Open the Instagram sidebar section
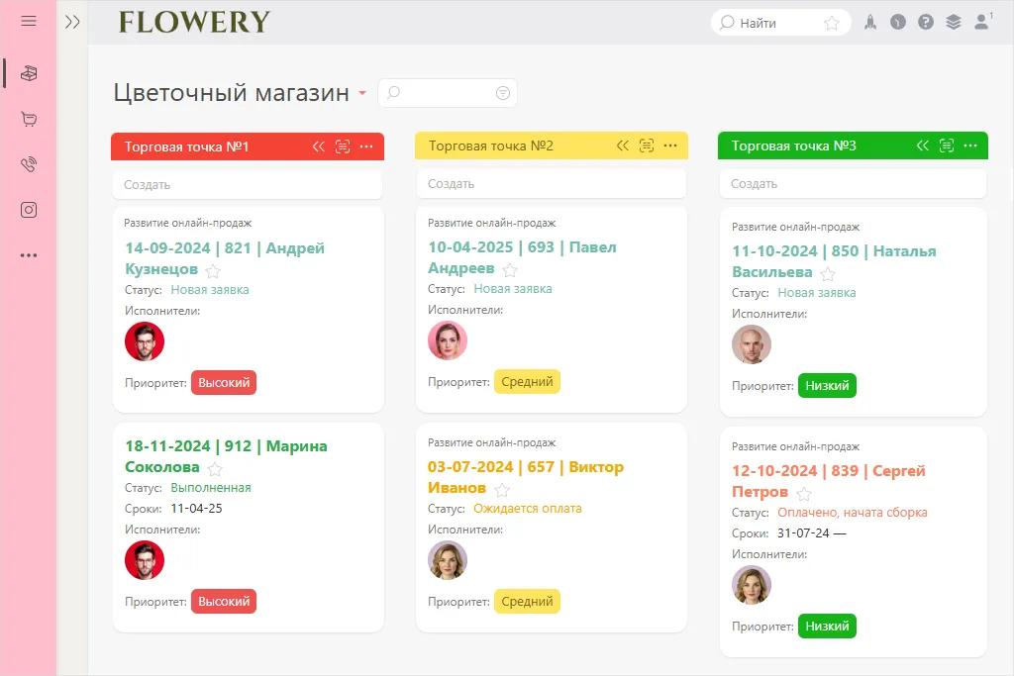Image resolution: width=1014 pixels, height=676 pixels. (29, 210)
